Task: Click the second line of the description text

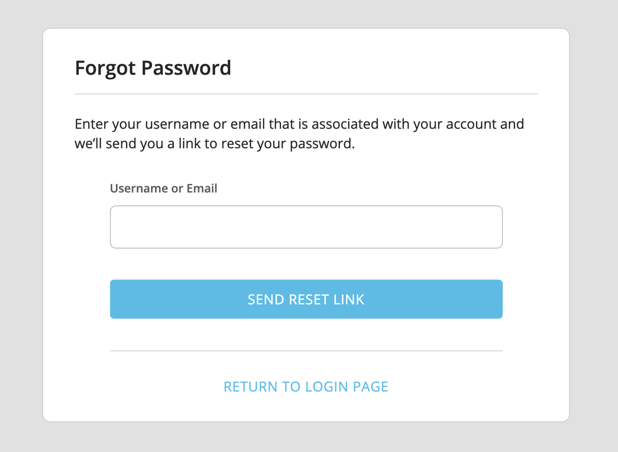Action: coord(215,144)
